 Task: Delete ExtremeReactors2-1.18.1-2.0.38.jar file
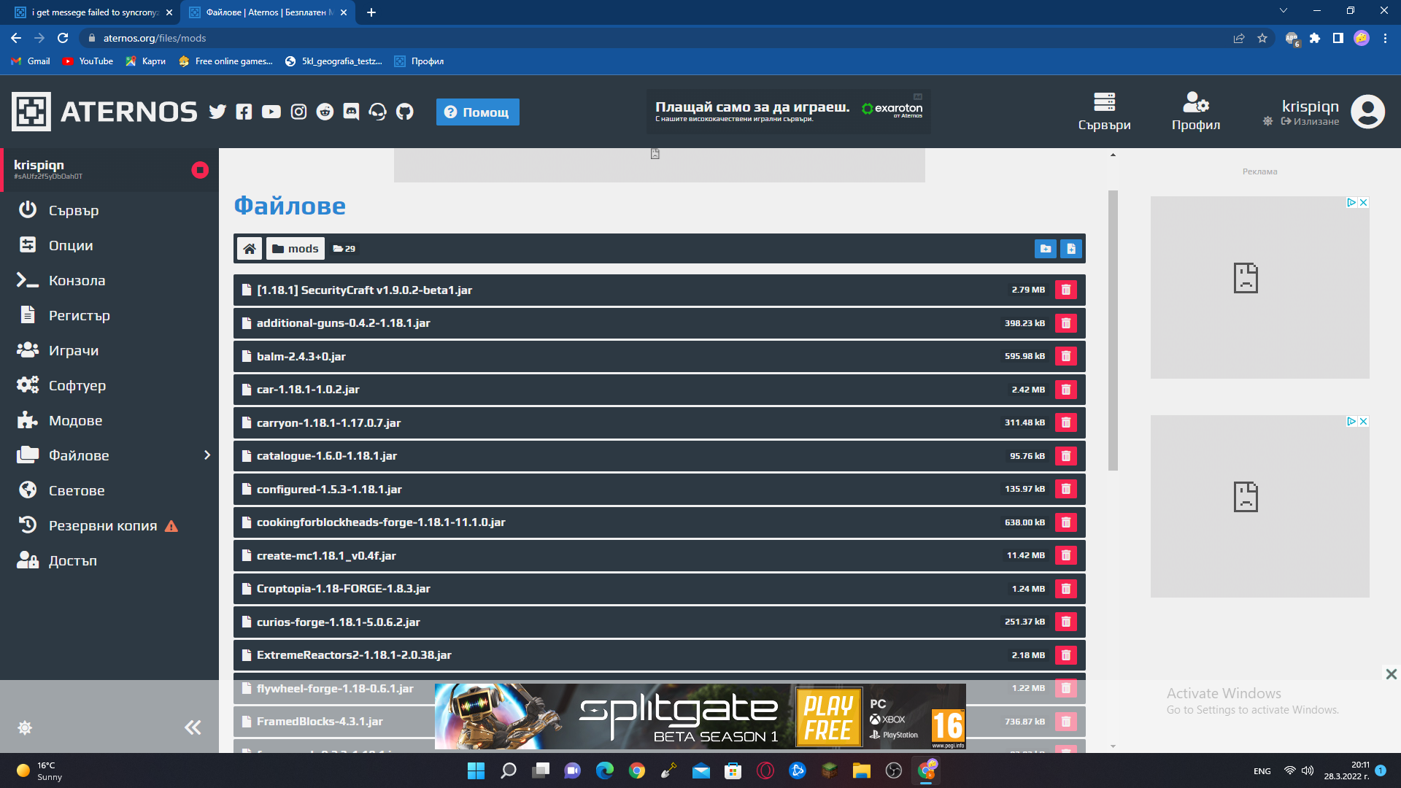[x=1066, y=655]
